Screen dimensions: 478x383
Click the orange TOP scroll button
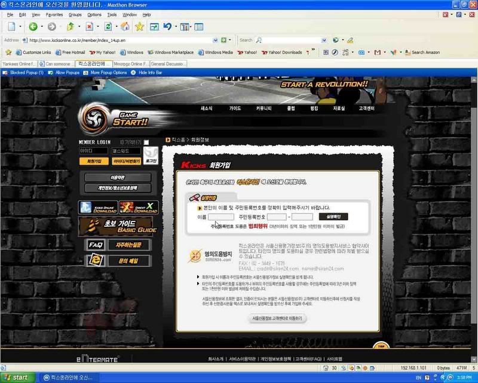(x=380, y=346)
